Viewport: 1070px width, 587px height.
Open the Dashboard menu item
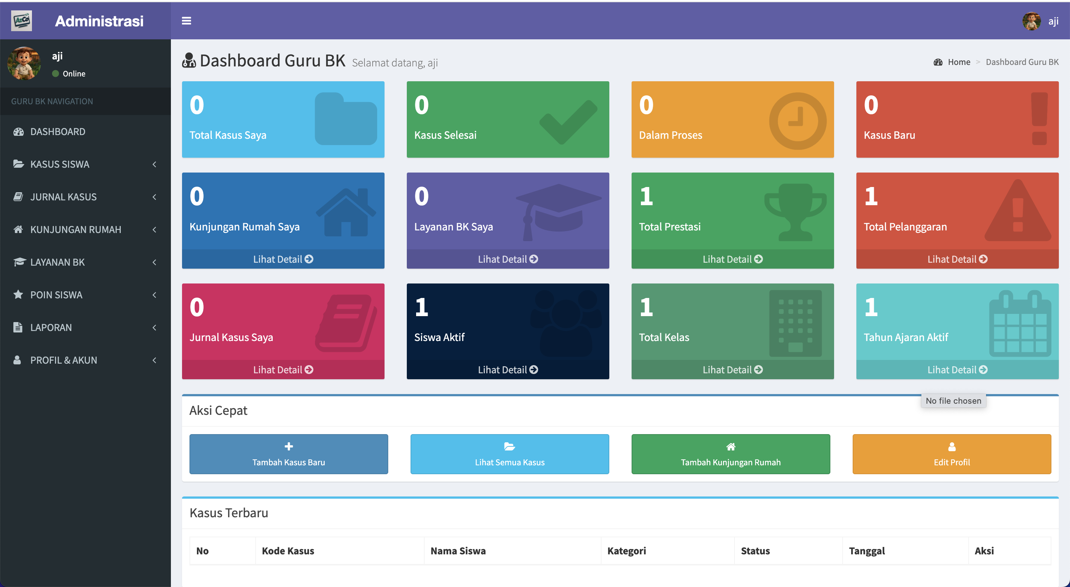[x=57, y=131]
